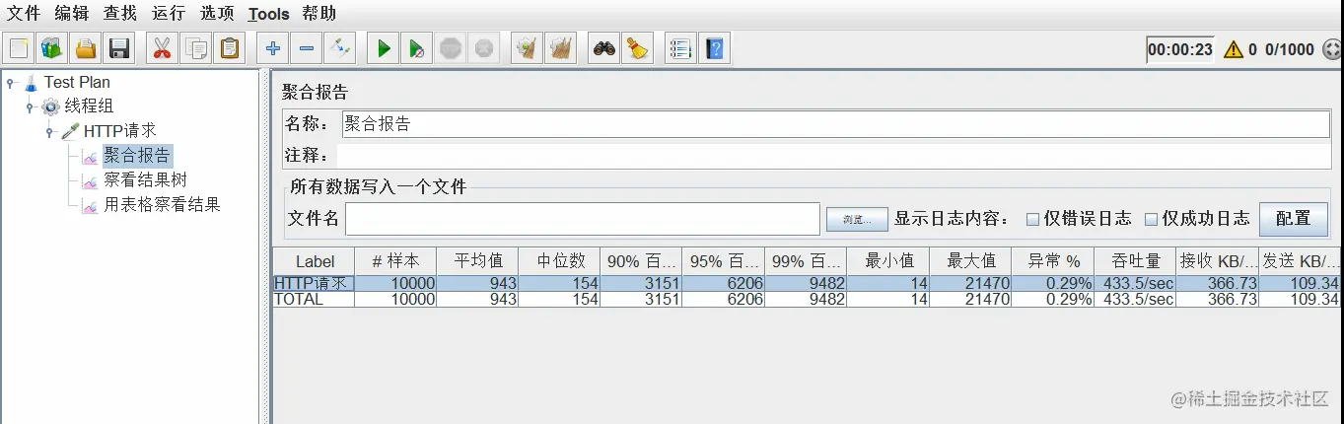Select 聚合报告 in the tree

[137, 155]
